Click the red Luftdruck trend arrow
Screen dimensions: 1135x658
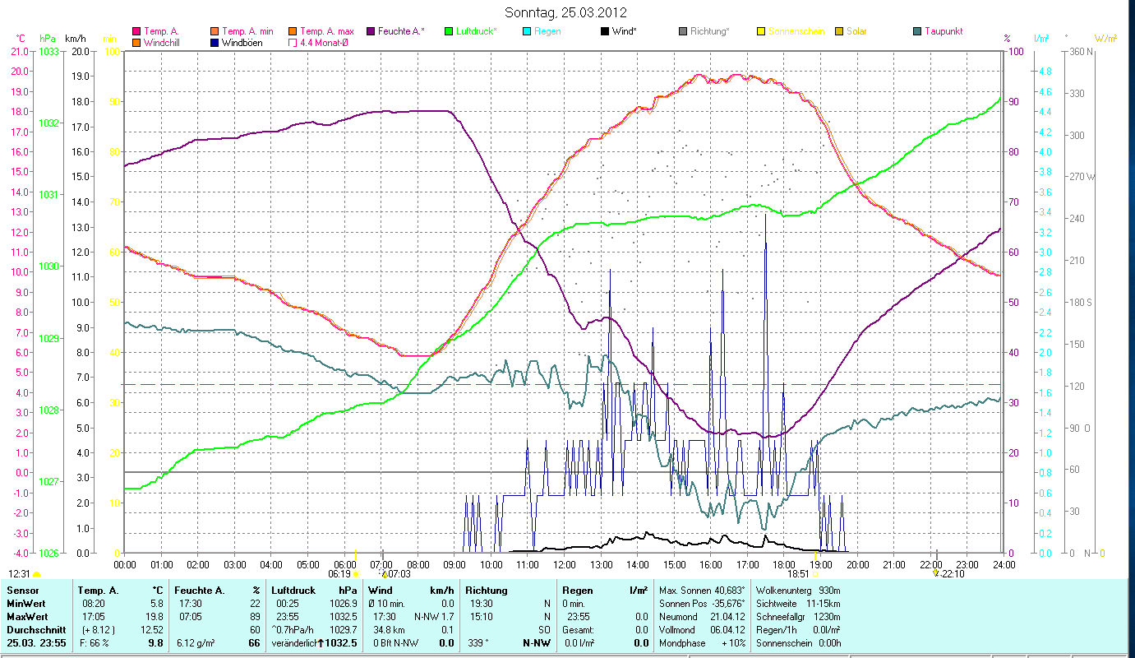coord(321,642)
